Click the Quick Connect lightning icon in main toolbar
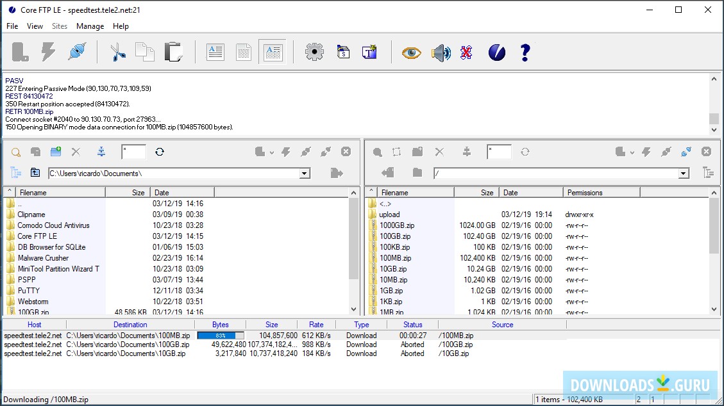 pyautogui.click(x=48, y=52)
